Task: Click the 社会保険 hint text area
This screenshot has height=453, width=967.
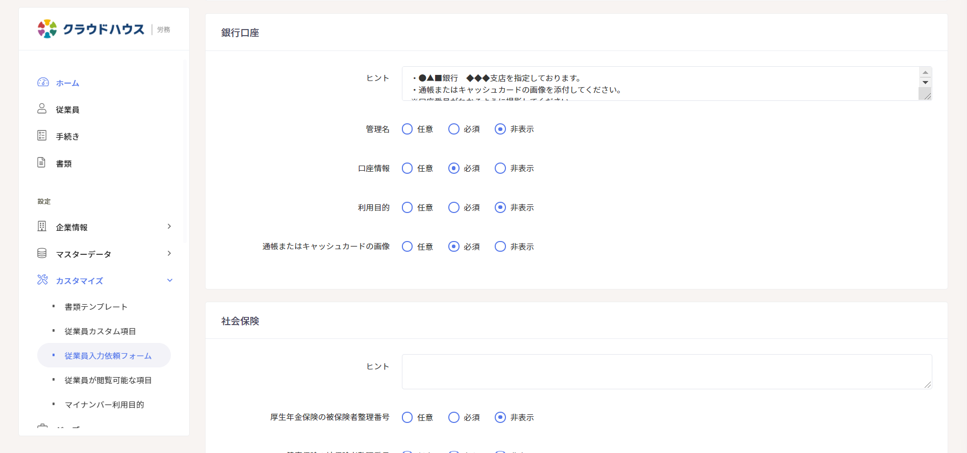Action: 667,371
